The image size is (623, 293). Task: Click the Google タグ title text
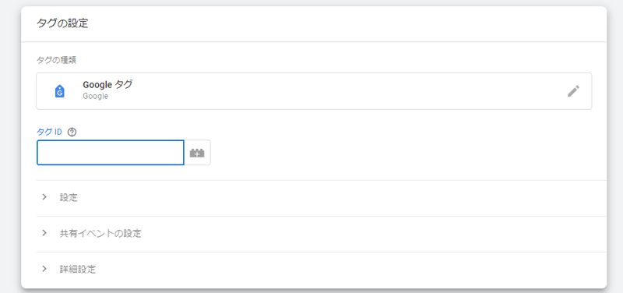click(107, 85)
